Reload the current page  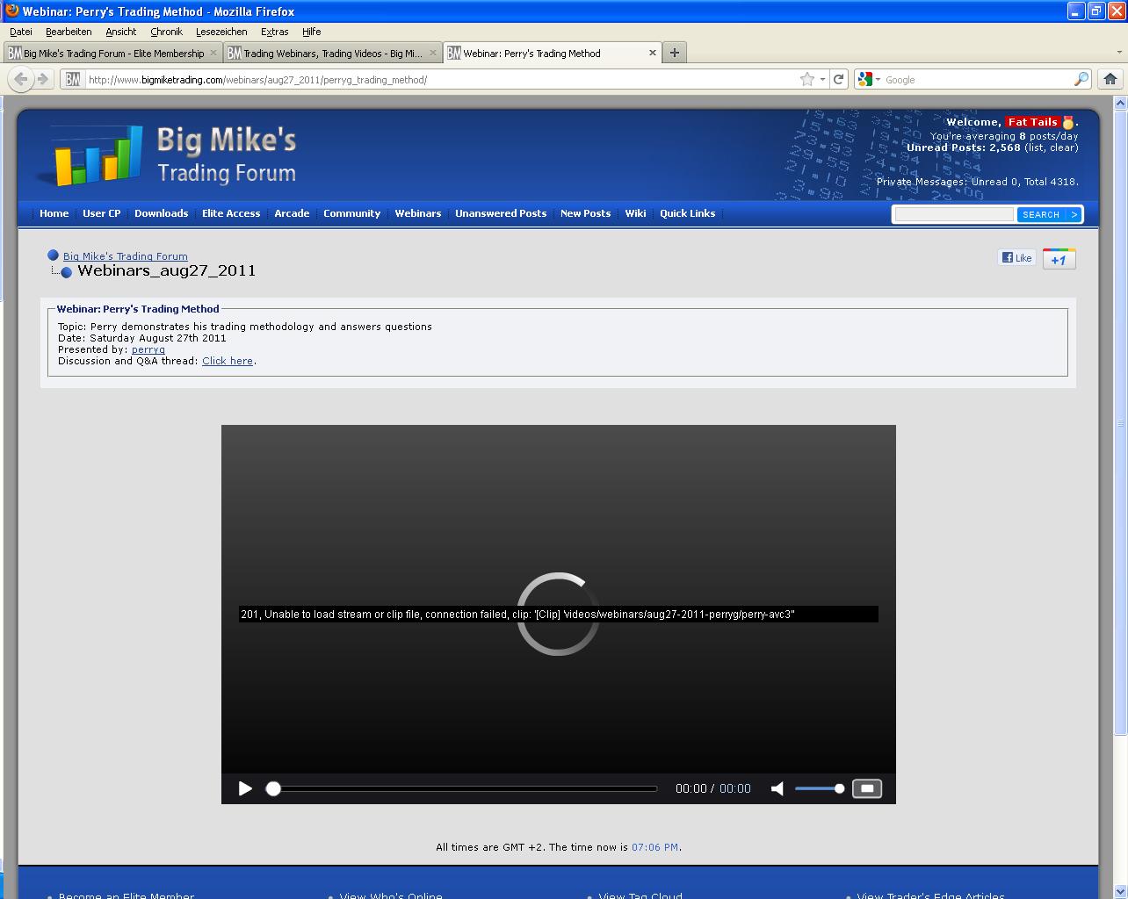(839, 79)
